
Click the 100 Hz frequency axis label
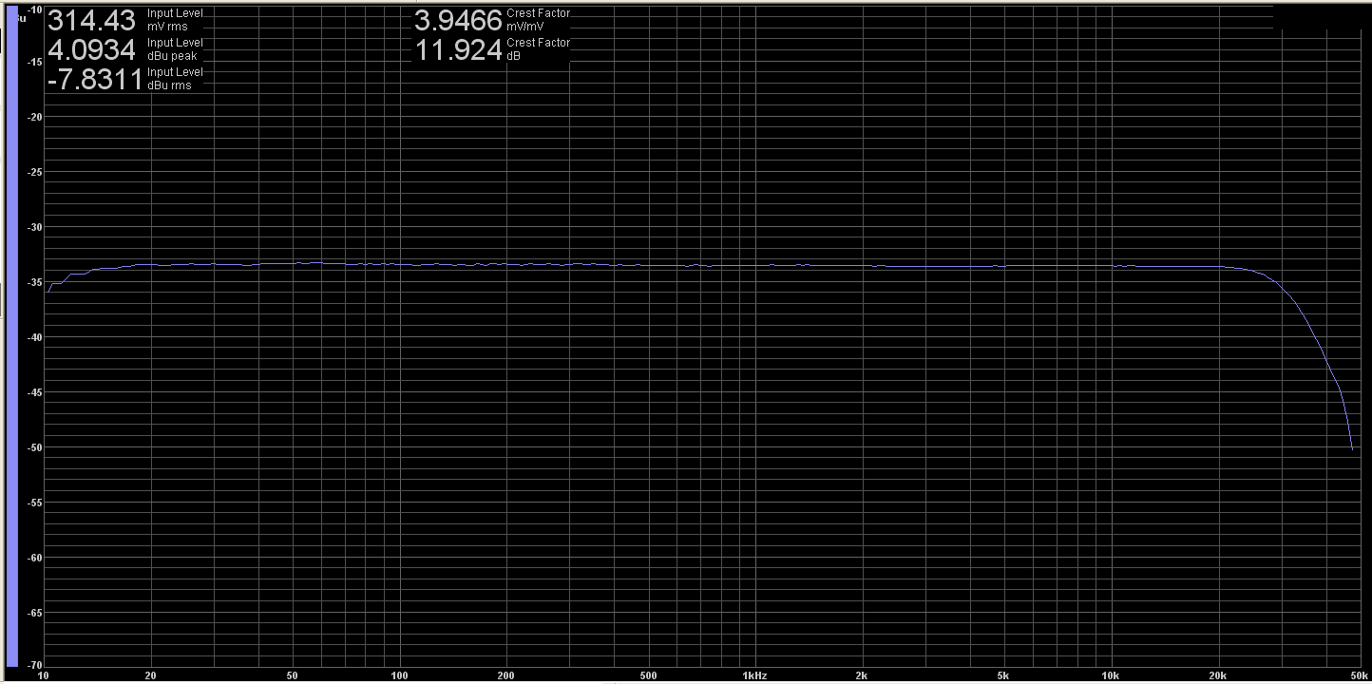point(399,675)
